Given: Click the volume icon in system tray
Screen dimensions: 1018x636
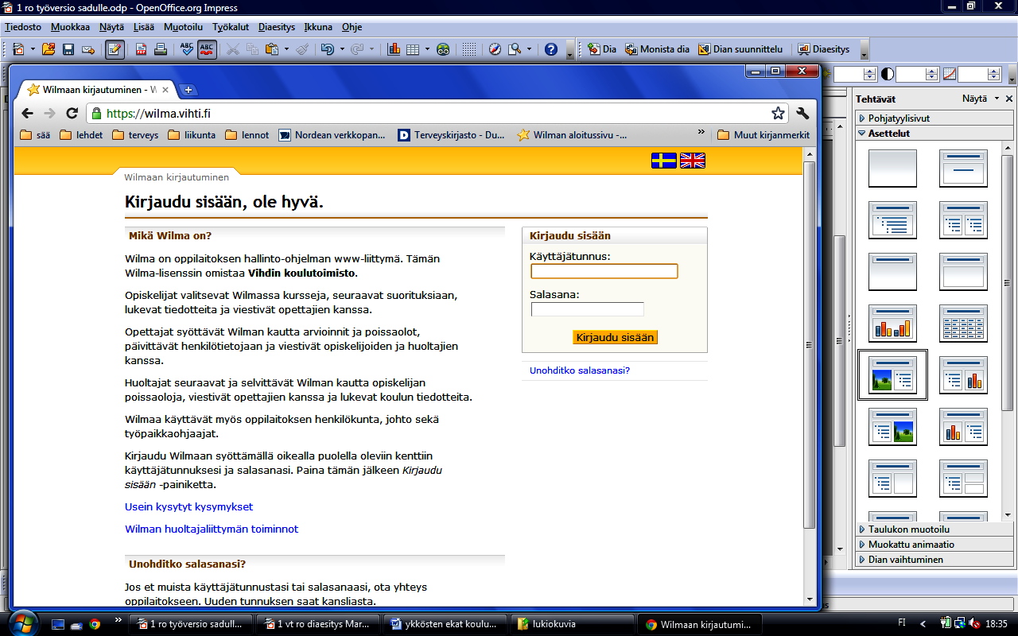Looking at the screenshot, I should (x=973, y=624).
